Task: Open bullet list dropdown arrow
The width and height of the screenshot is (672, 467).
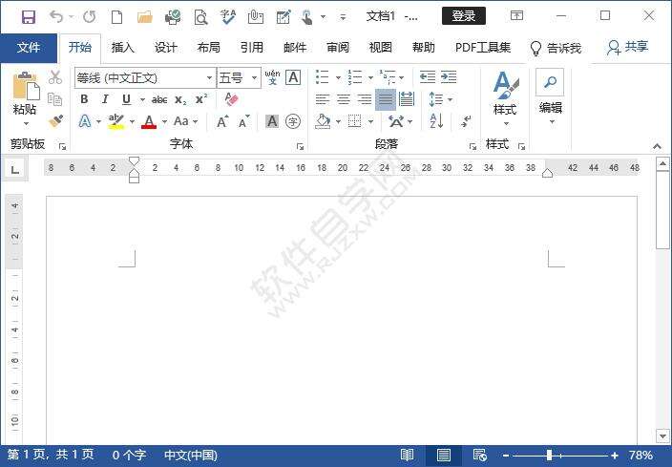Action: click(338, 78)
